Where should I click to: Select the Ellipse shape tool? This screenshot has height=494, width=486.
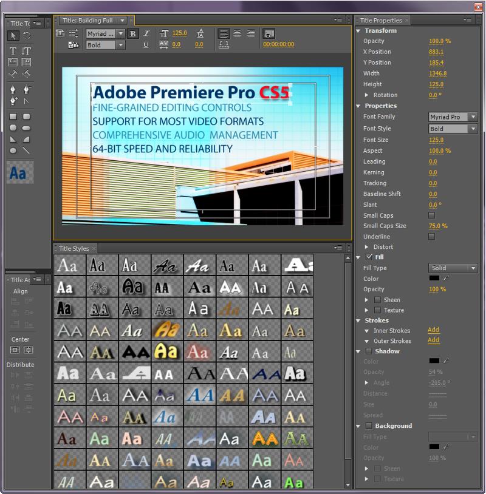coord(13,151)
